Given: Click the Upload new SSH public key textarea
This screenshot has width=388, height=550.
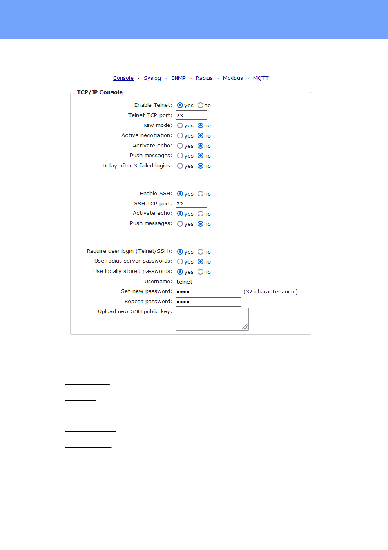Looking at the screenshot, I should pos(212,319).
